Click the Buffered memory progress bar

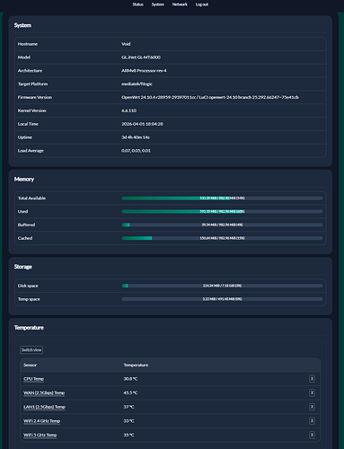(222, 224)
